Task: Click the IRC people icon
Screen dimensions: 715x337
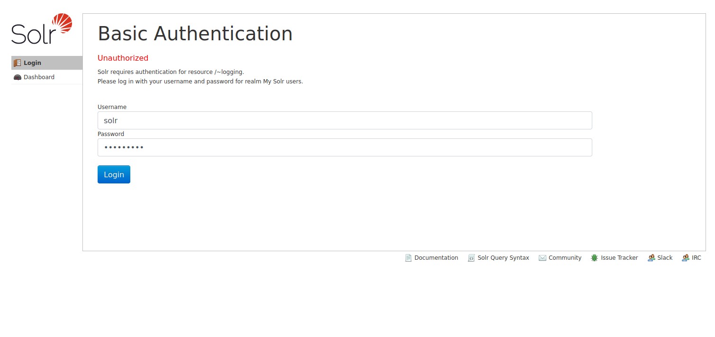Action: [x=686, y=258]
